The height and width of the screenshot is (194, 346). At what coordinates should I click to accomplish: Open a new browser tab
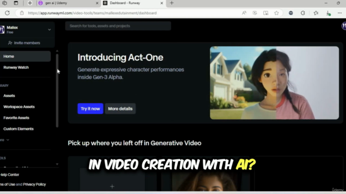click(x=172, y=3)
